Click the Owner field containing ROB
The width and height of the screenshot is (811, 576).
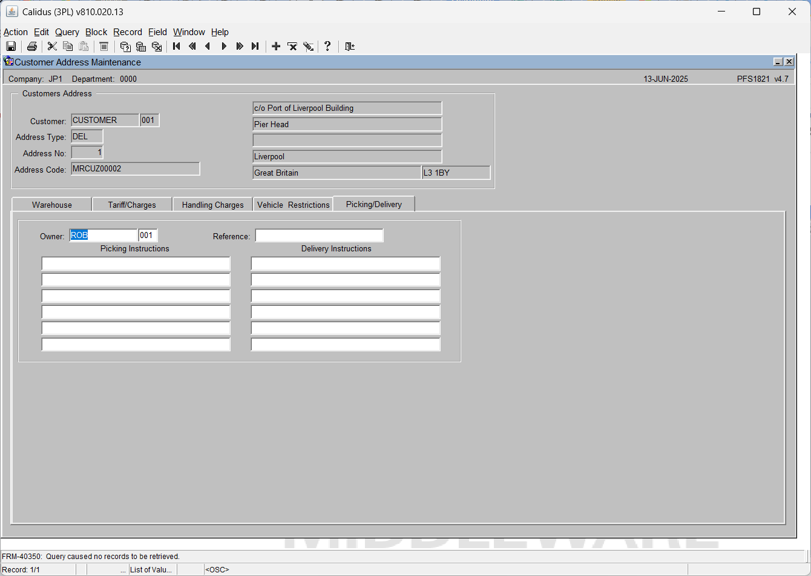pyautogui.click(x=103, y=235)
